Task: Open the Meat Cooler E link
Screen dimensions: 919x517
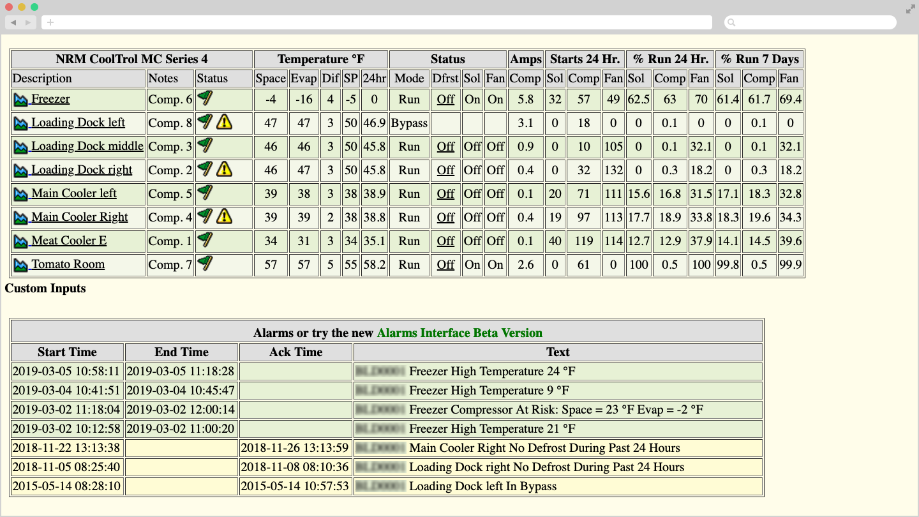Action: pyautogui.click(x=69, y=241)
